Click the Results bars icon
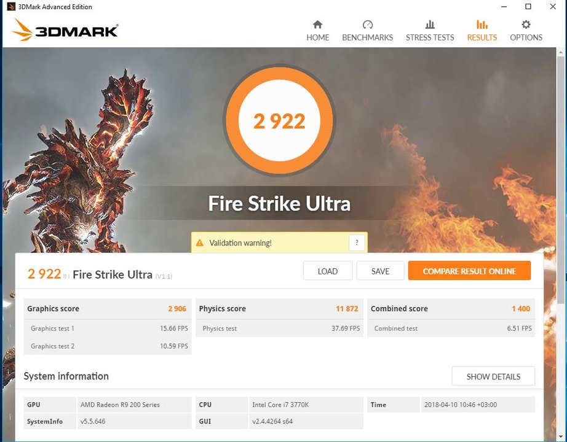This screenshot has width=567, height=442. pos(482,24)
